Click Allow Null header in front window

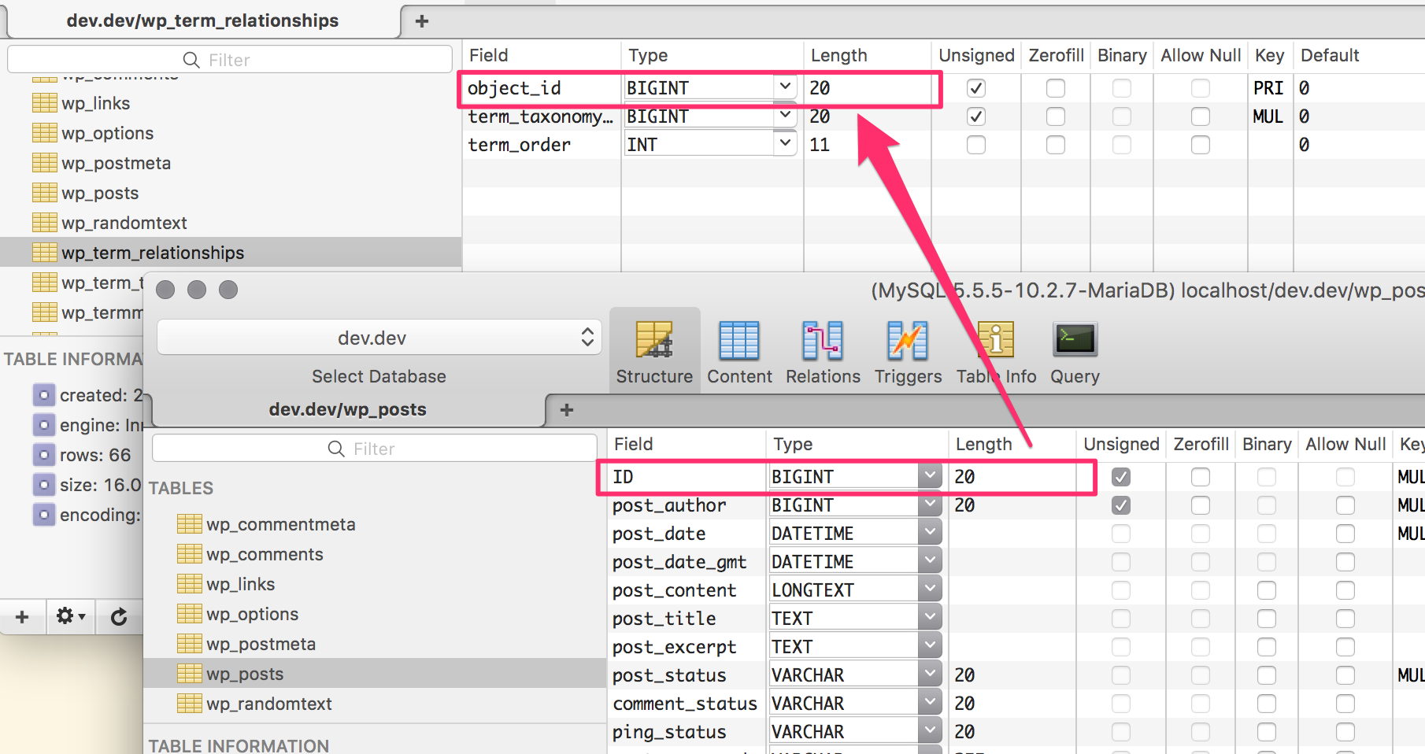click(1345, 444)
